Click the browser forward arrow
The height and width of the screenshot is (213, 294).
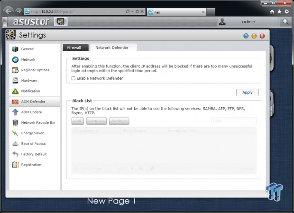(x=19, y=11)
